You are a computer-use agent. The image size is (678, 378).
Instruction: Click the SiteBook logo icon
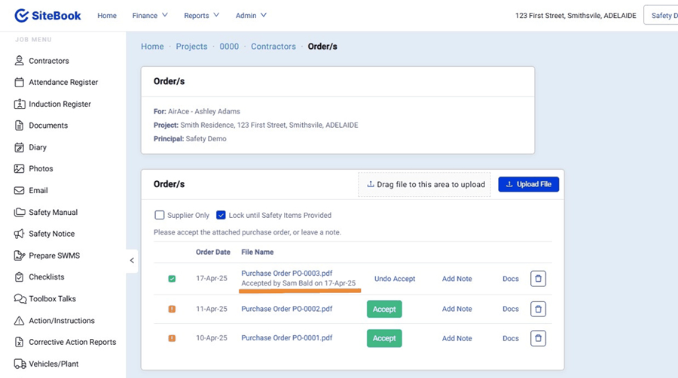pyautogui.click(x=22, y=15)
